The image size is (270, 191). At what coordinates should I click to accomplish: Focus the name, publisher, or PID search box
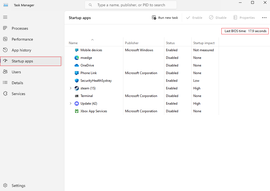[131, 5]
